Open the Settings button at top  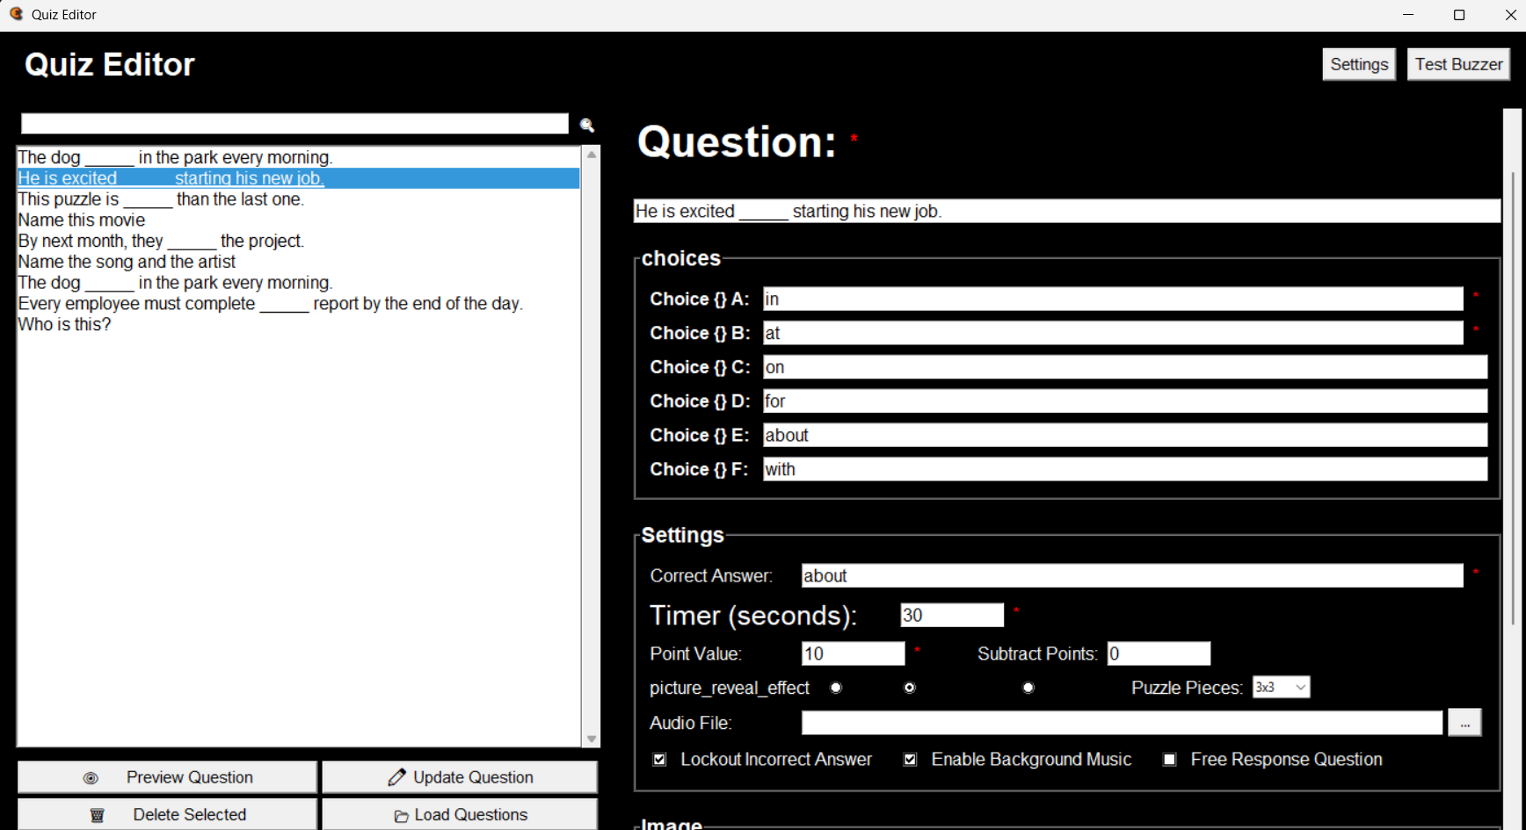[x=1359, y=64]
